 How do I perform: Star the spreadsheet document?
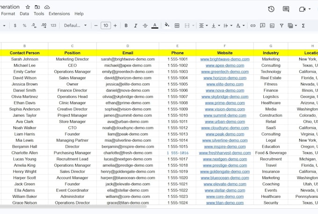pyautogui.click(x=28, y=7)
